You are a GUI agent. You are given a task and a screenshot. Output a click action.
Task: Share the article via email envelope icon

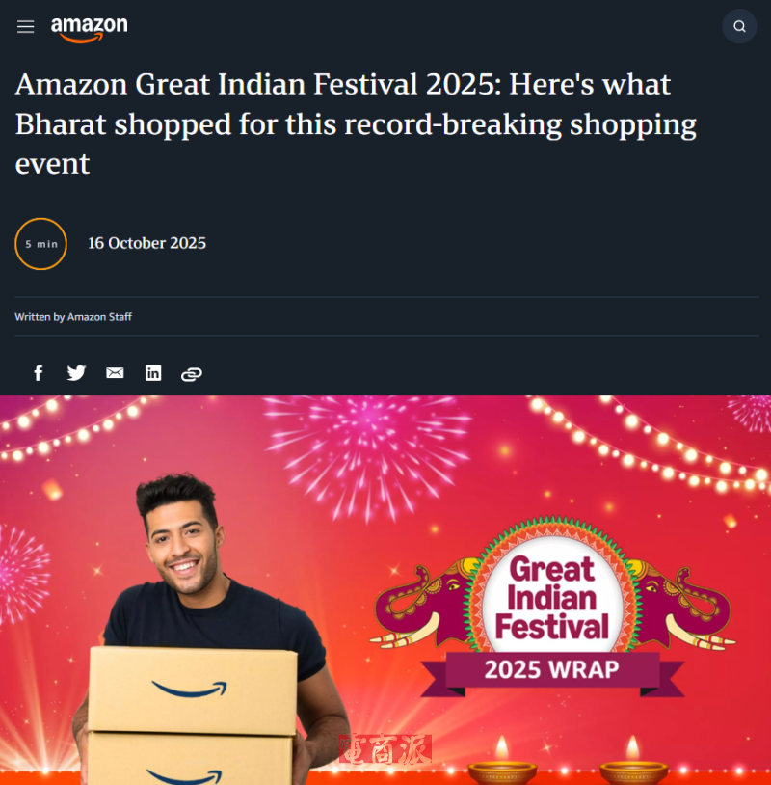coord(115,373)
